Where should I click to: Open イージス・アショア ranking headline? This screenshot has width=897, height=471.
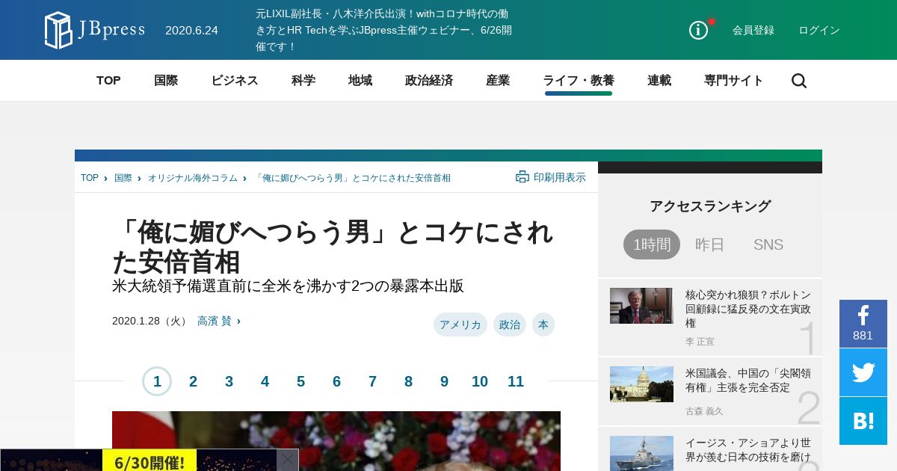(748, 449)
